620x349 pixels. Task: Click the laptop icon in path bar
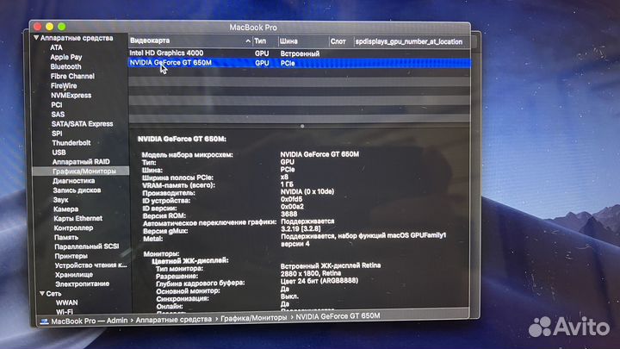tap(44, 321)
